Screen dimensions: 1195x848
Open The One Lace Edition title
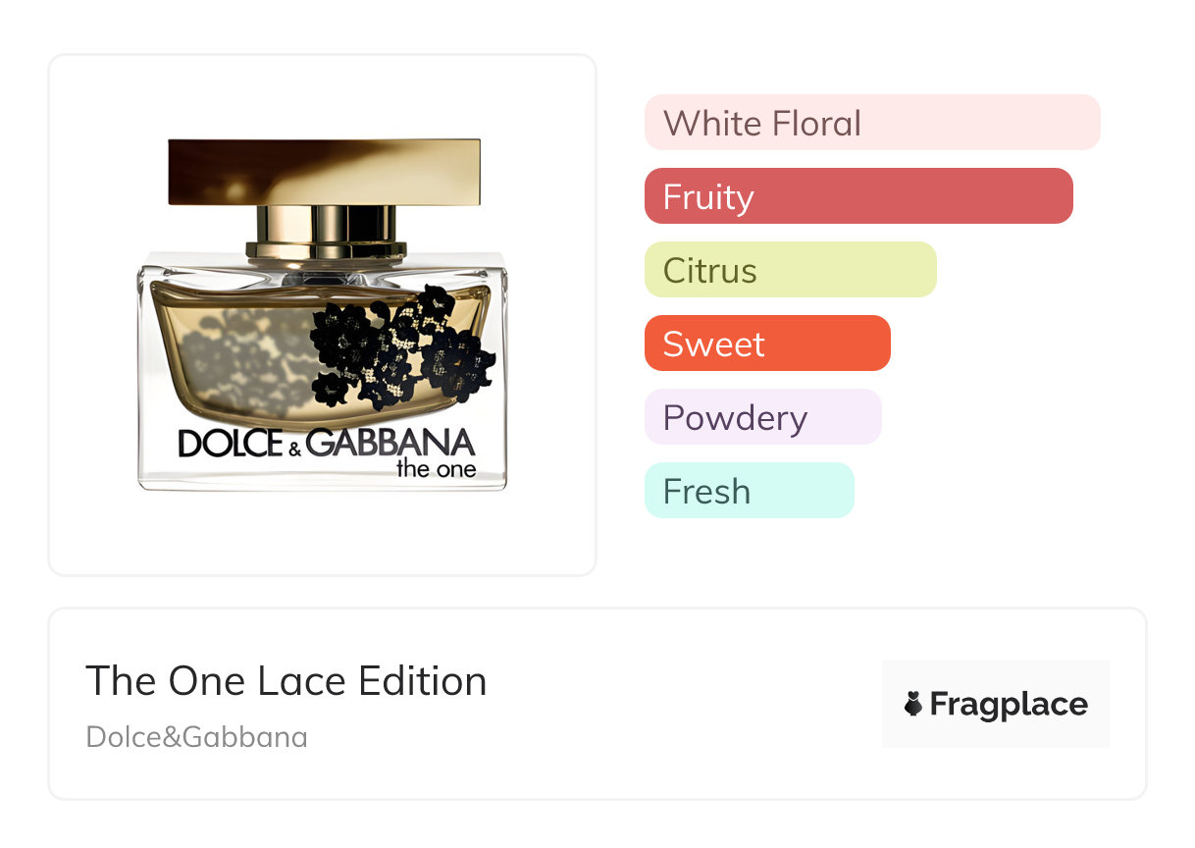(x=286, y=681)
